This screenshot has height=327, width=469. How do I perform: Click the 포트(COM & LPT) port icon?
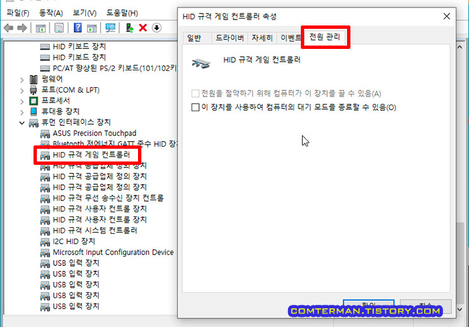33,90
